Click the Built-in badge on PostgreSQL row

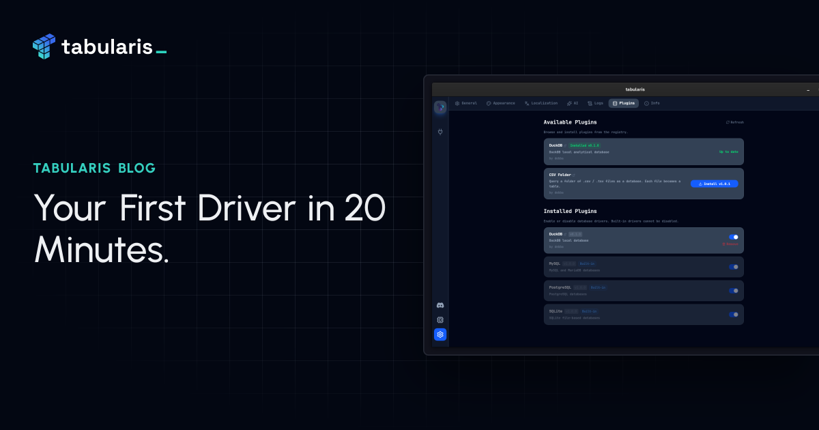pos(598,287)
